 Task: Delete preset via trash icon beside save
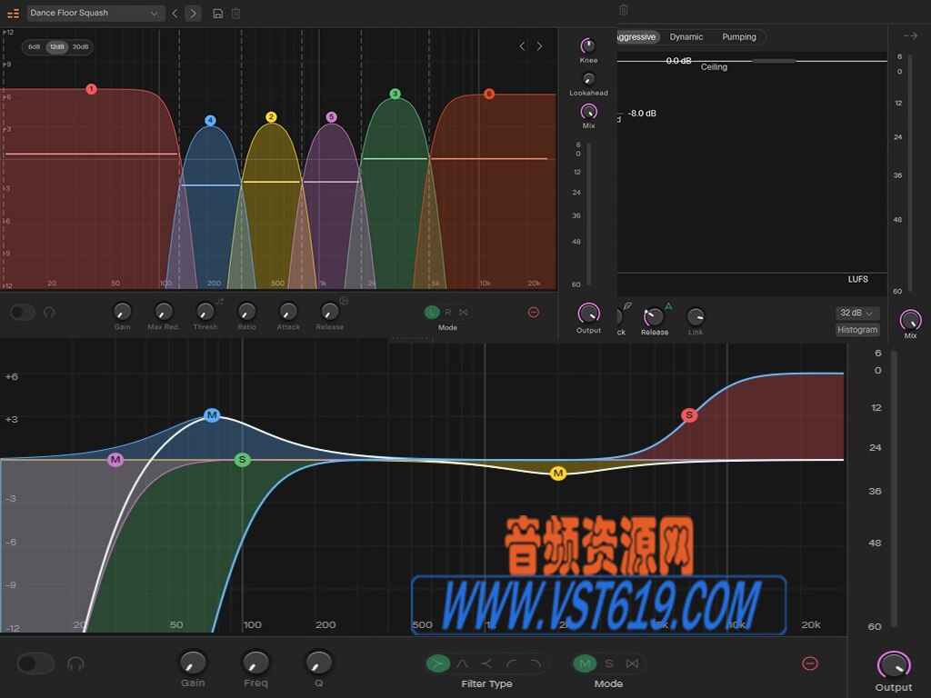point(235,13)
